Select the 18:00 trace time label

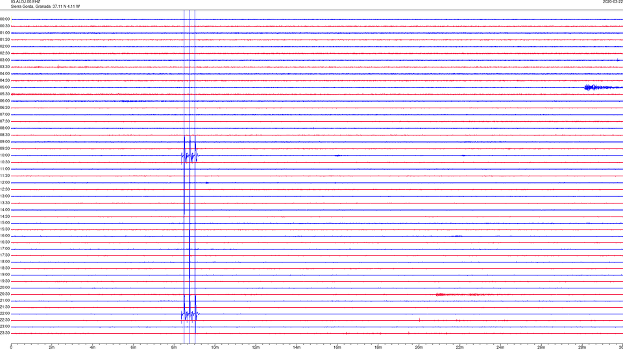[x=5, y=261]
